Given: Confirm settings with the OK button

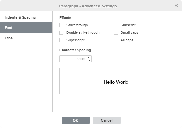Looking at the screenshot, I should pos(76,120).
